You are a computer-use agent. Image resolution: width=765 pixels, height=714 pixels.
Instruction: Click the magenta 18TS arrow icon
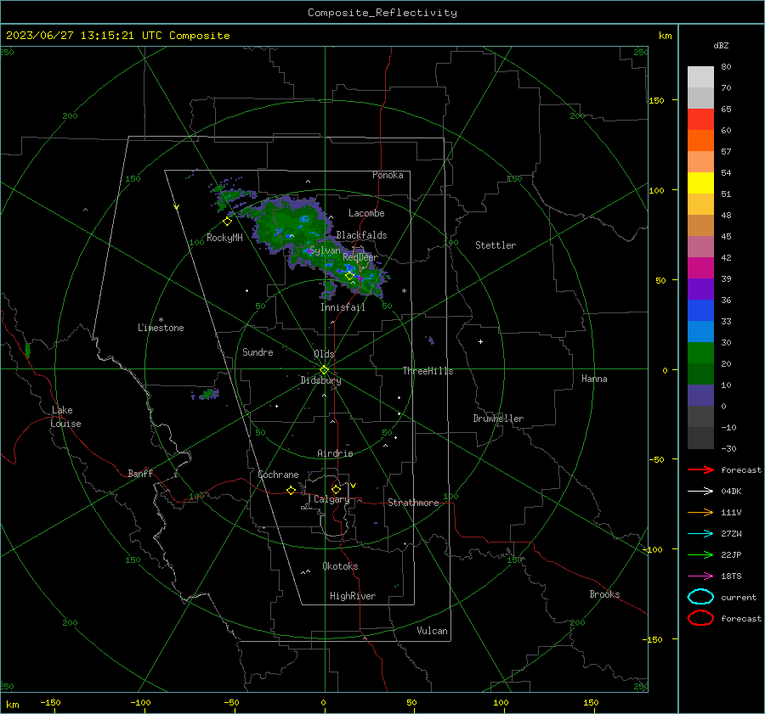(x=700, y=576)
